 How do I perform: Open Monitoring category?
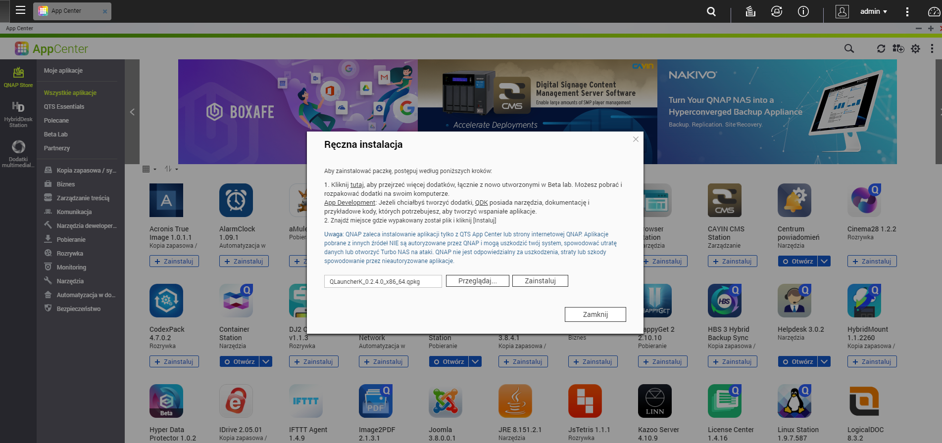point(65,267)
